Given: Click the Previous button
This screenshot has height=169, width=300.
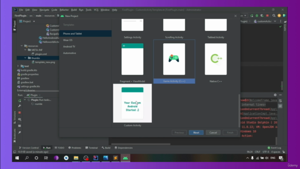Looking at the screenshot, I should (x=179, y=132).
